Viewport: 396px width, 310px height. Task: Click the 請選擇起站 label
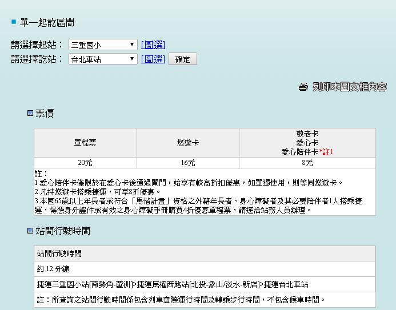(x=37, y=45)
